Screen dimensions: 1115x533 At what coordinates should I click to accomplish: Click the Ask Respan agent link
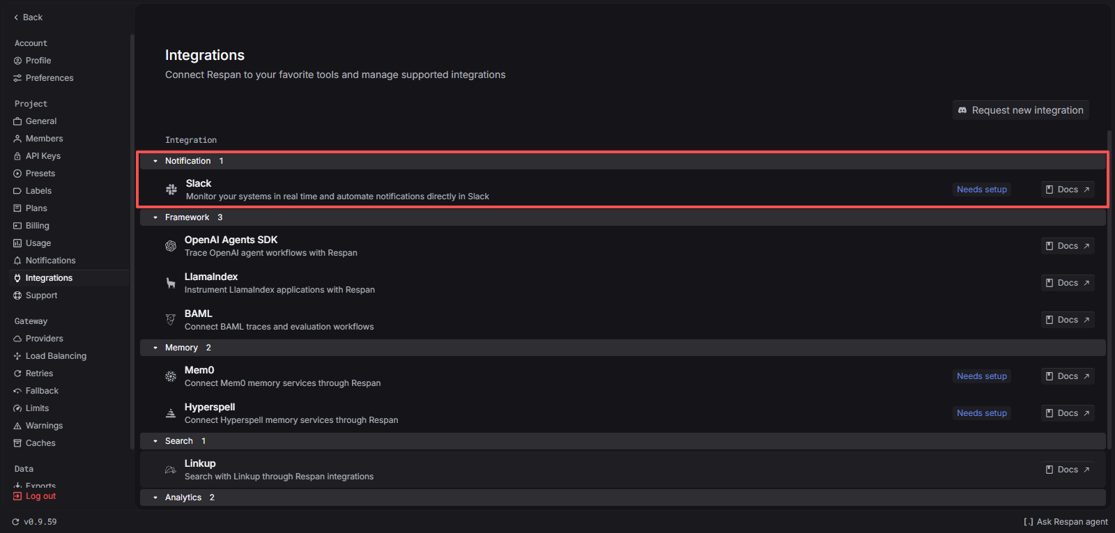click(1065, 521)
